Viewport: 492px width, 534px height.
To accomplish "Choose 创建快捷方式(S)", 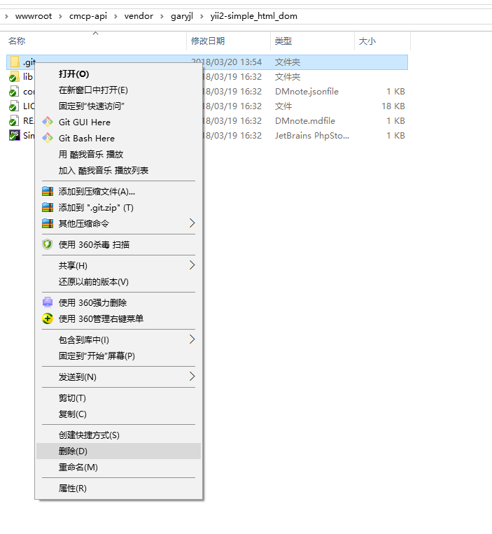I will 118,435.
